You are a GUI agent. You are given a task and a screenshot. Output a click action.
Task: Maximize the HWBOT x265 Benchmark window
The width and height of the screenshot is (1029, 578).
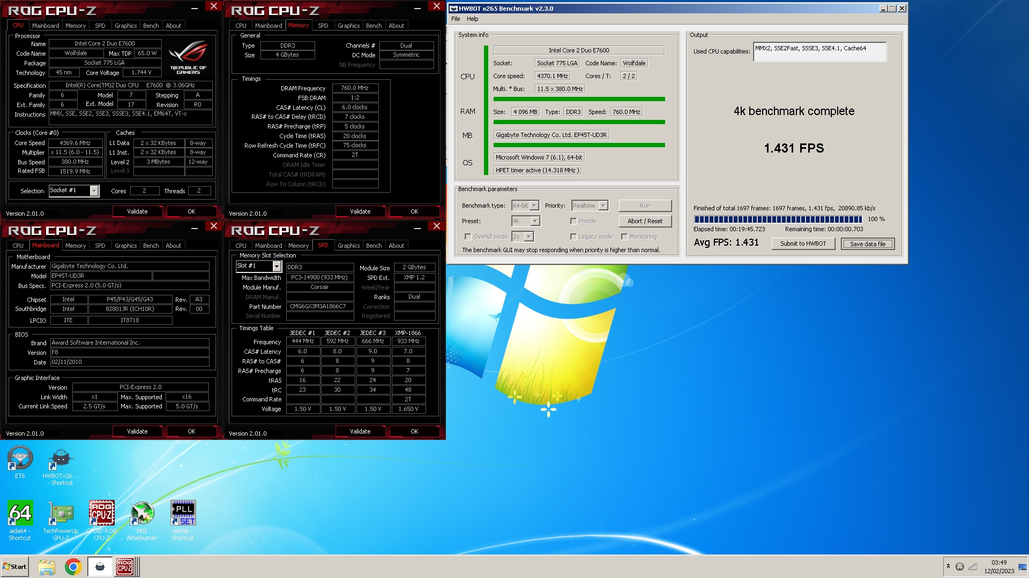click(892, 9)
